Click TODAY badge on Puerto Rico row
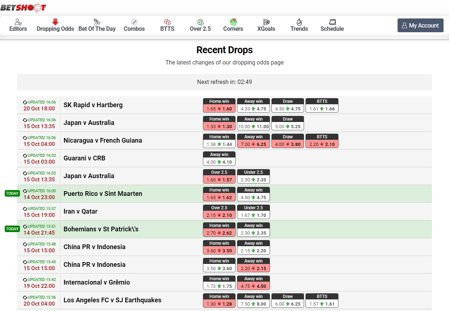 [x=12, y=193]
